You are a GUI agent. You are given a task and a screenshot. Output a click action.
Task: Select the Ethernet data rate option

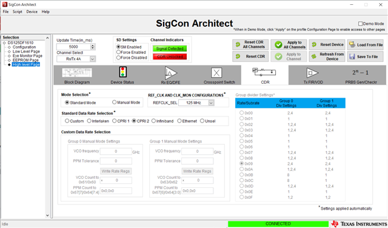(179, 121)
